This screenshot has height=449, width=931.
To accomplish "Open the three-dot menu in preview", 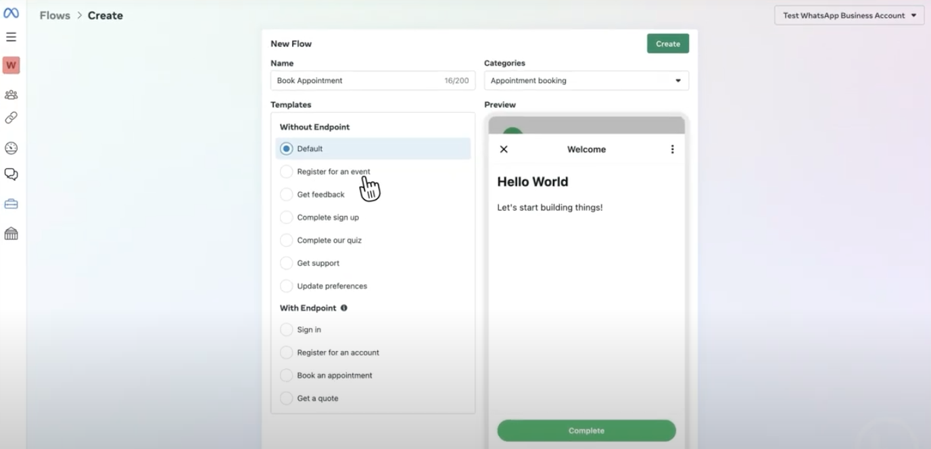I will pyautogui.click(x=672, y=149).
